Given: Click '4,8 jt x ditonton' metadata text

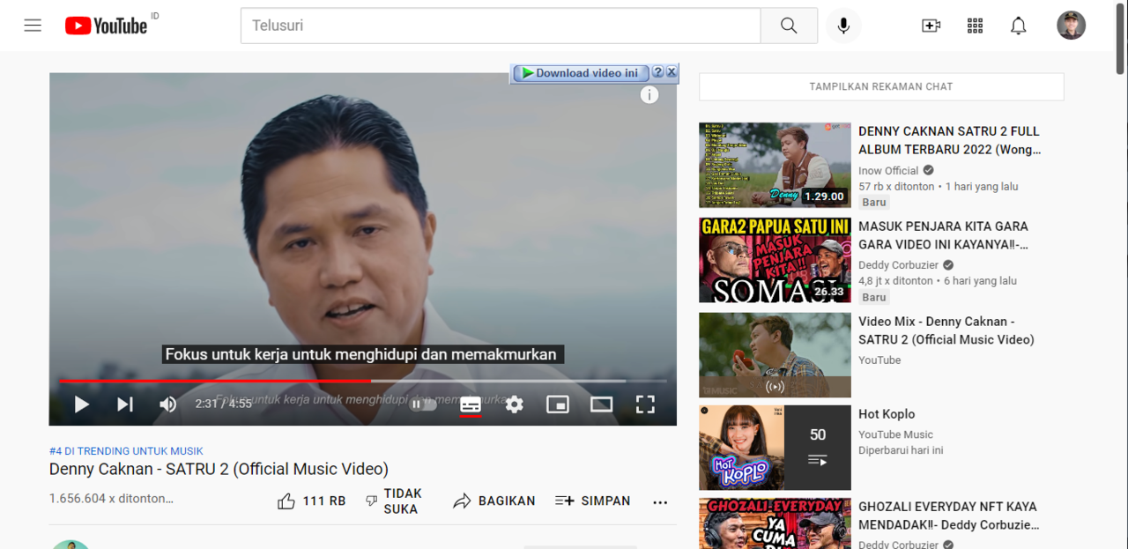Looking at the screenshot, I should (x=895, y=281).
